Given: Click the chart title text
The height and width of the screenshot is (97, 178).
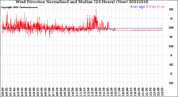Looking at the screenshot, I should pos(82,2).
